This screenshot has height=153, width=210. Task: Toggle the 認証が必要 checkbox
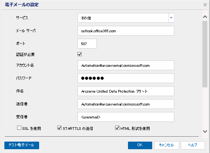79,54
